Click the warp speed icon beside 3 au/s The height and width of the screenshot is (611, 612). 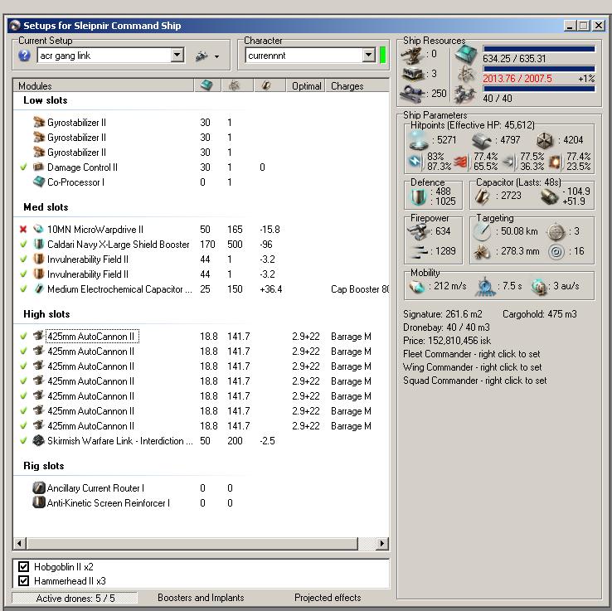pyautogui.click(x=539, y=287)
